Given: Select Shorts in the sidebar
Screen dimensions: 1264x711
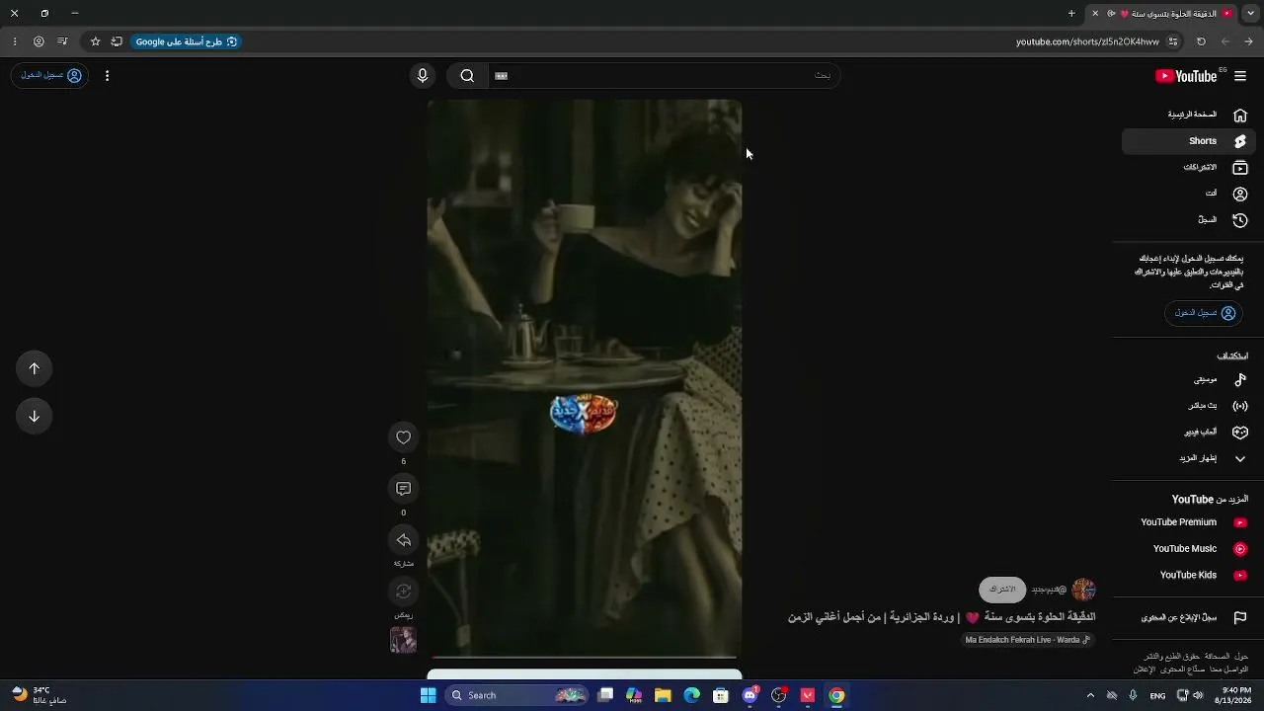Looking at the screenshot, I should click(x=1189, y=141).
